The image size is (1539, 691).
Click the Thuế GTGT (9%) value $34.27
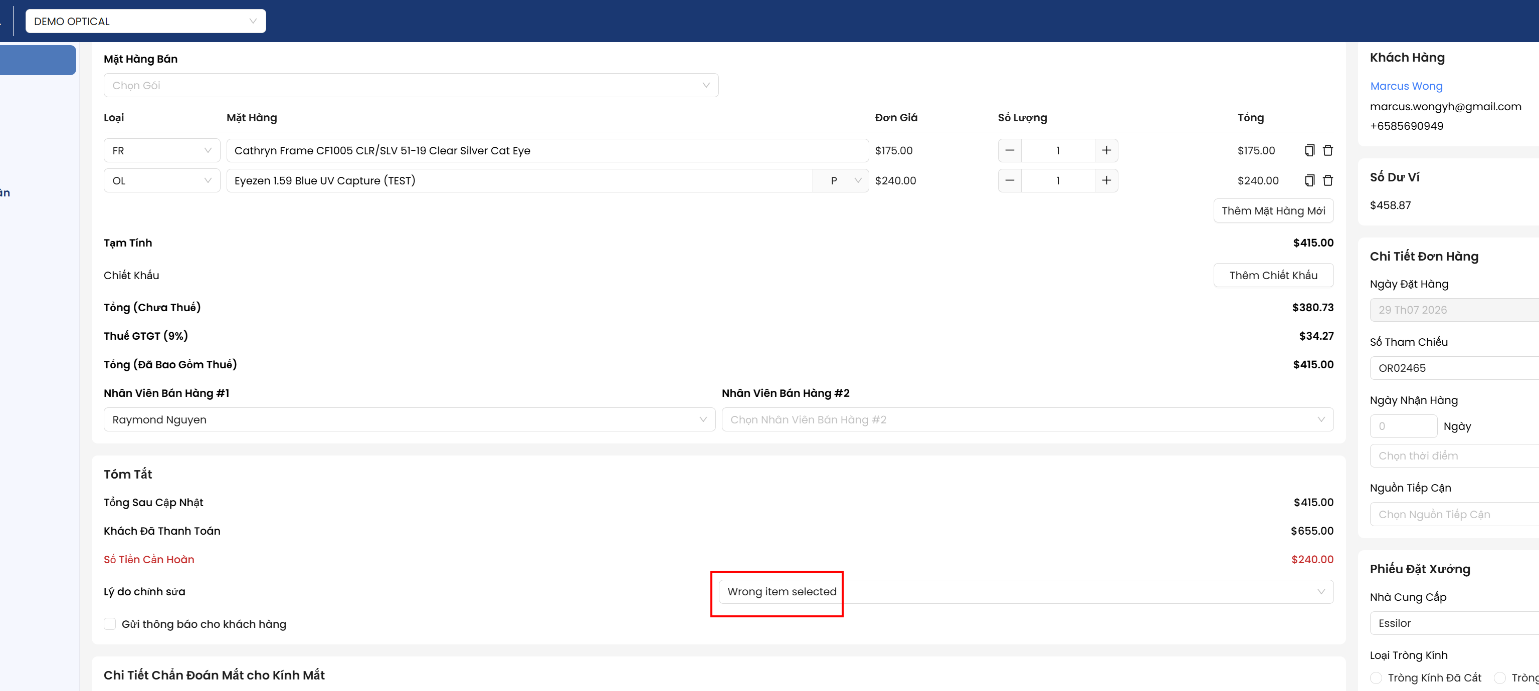1316,336
